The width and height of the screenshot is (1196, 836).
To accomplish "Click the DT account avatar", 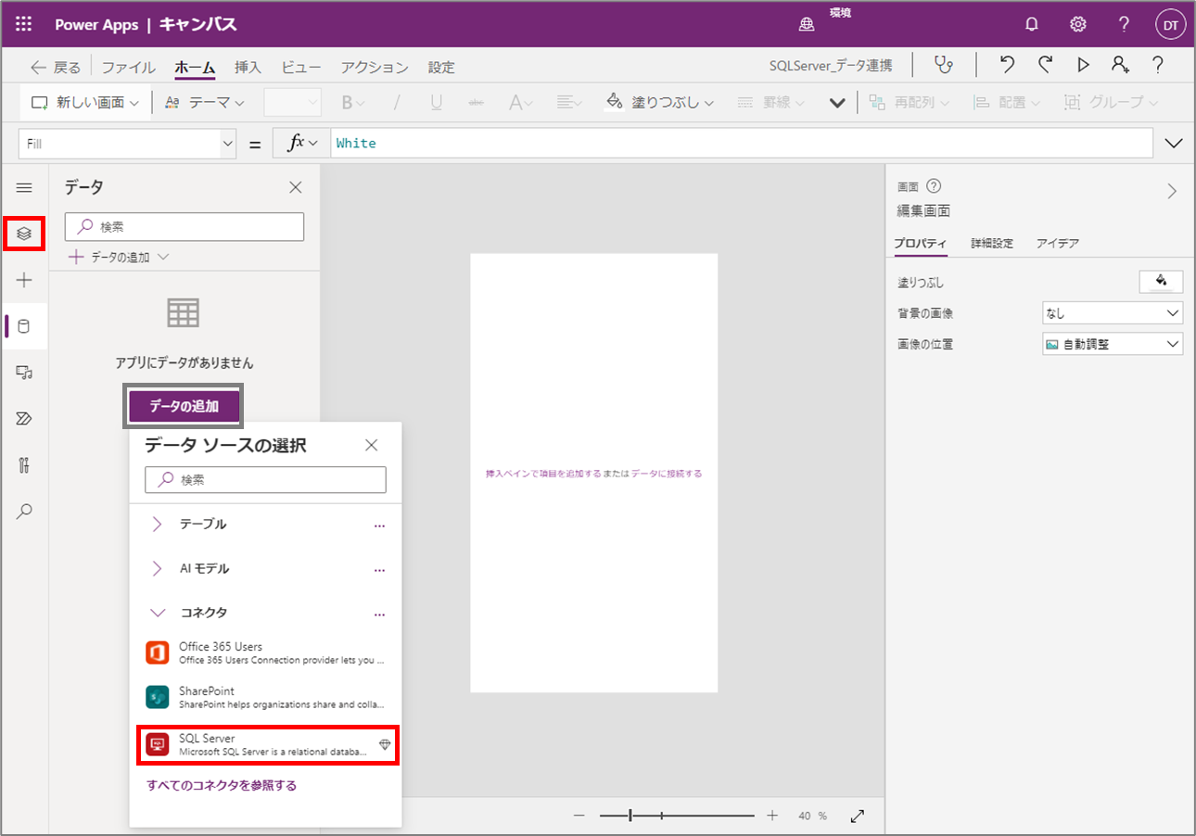I will [x=1171, y=25].
